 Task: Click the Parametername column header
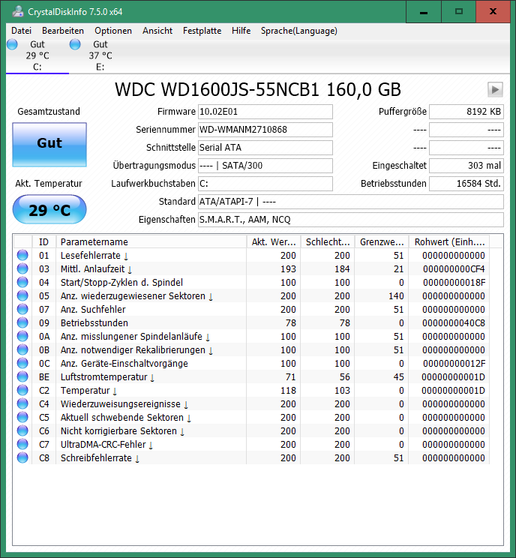click(x=151, y=242)
